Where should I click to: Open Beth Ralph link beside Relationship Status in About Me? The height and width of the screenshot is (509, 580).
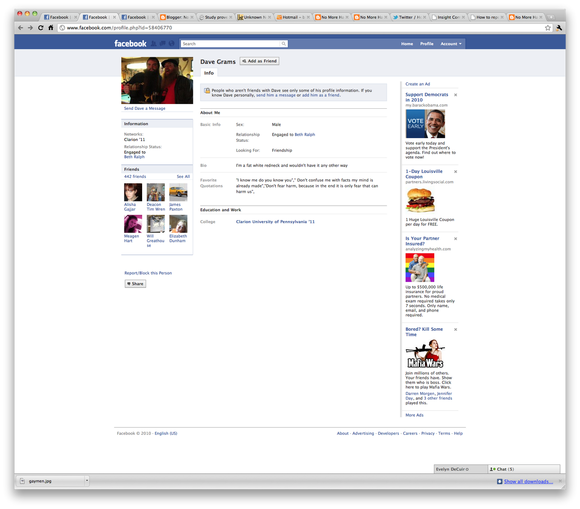pos(305,134)
